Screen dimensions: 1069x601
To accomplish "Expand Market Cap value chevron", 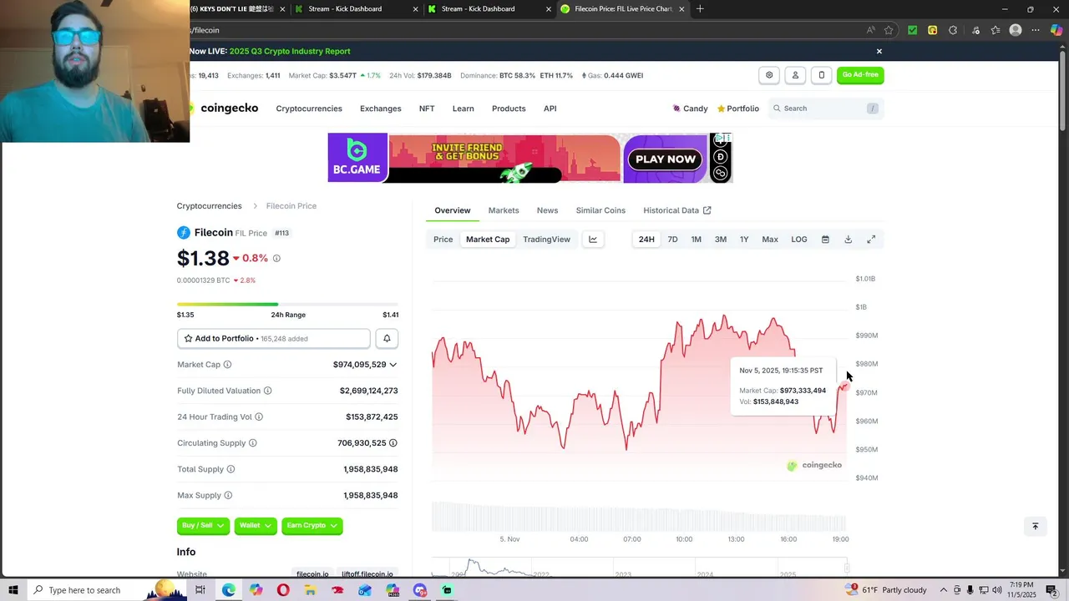I will tap(393, 365).
